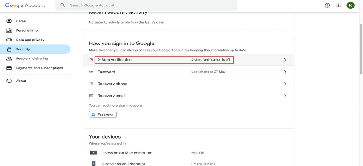The height and width of the screenshot is (166, 363).
Task: Open the Google apps grid icon
Action: click(x=338, y=5)
